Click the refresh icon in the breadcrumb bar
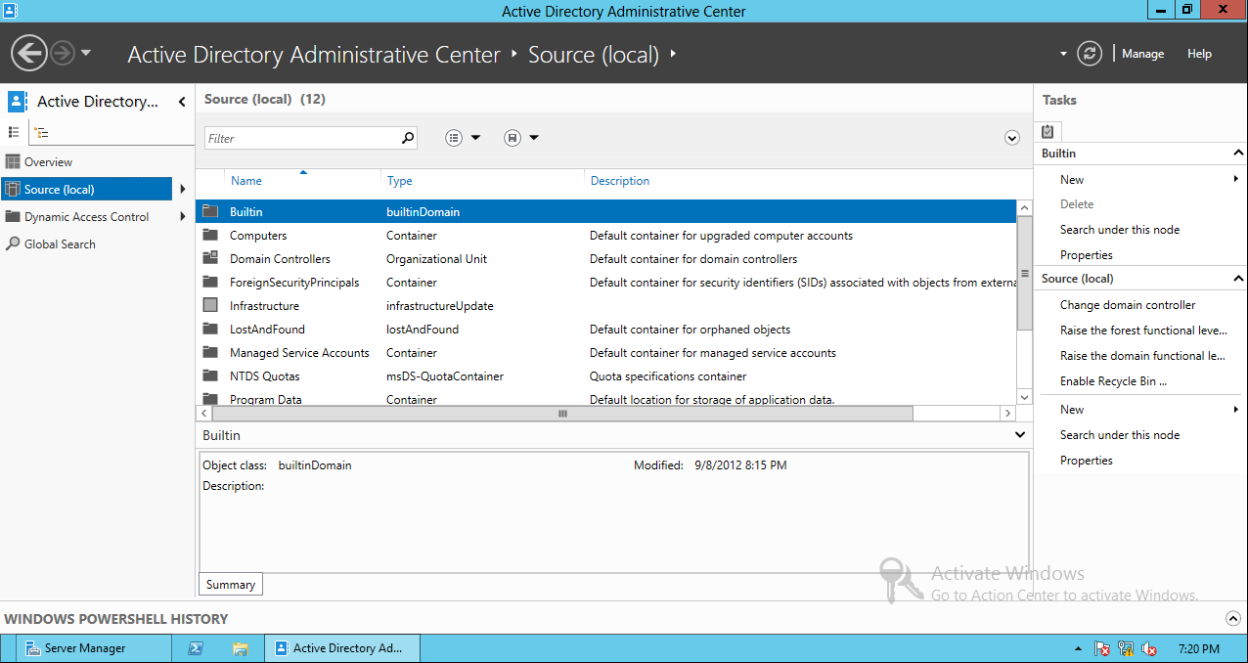Image resolution: width=1248 pixels, height=663 pixels. click(1090, 54)
